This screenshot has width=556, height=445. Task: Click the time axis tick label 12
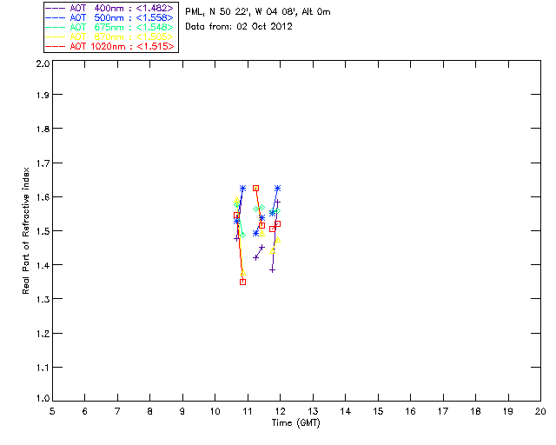tap(280, 411)
